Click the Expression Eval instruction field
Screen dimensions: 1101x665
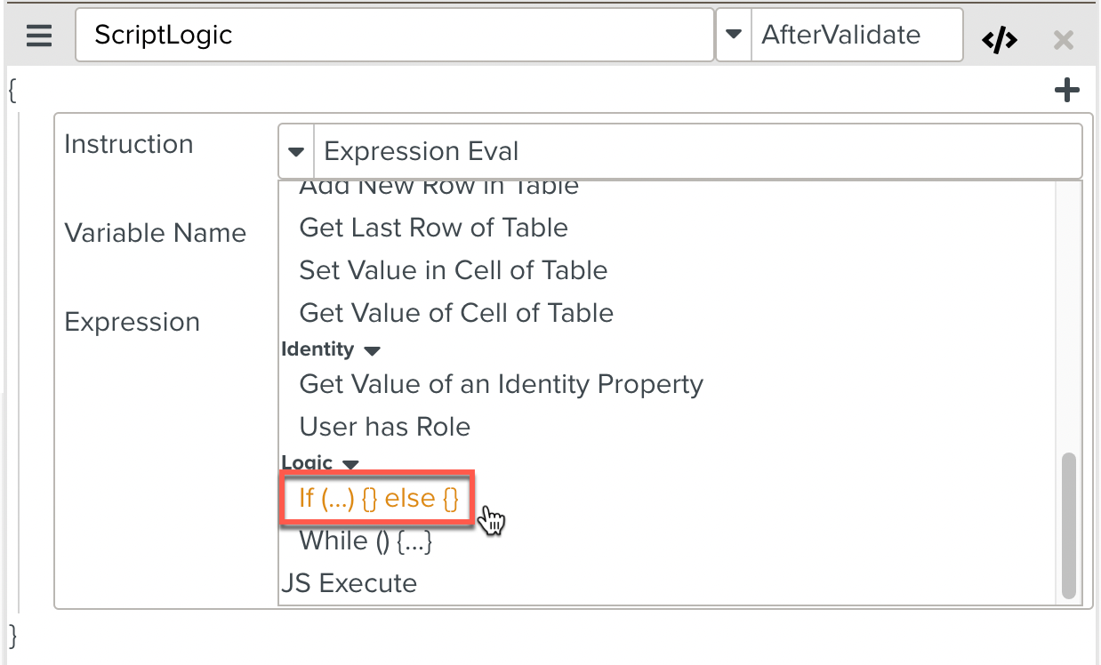coord(697,151)
